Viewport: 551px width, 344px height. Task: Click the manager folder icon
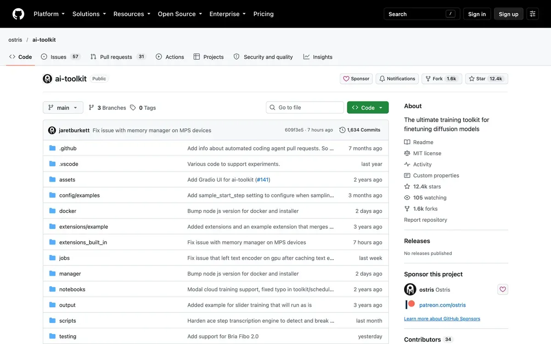point(52,274)
